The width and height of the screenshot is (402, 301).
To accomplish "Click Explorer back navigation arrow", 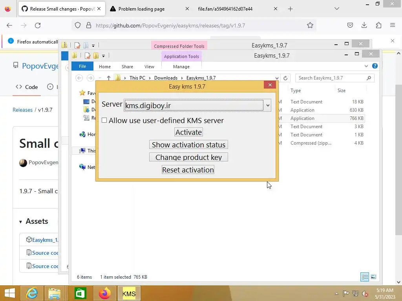I will click(x=79, y=78).
